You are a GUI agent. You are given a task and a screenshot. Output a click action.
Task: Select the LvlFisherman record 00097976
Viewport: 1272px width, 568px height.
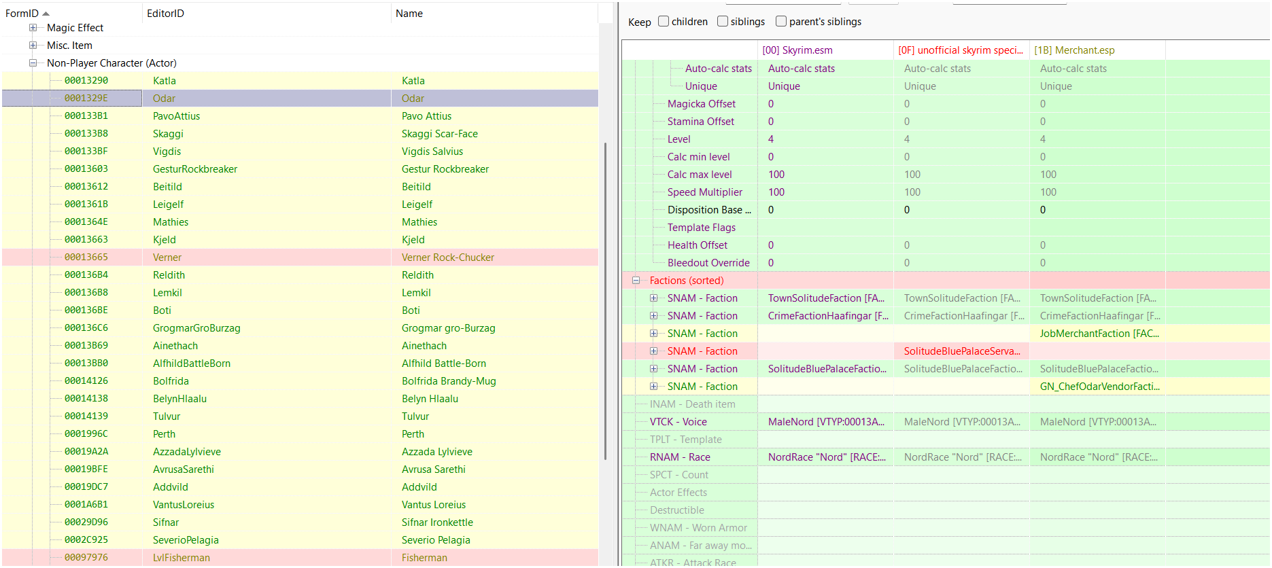pos(300,558)
